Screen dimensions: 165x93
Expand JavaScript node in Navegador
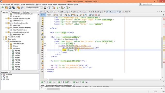tap(2, 75)
